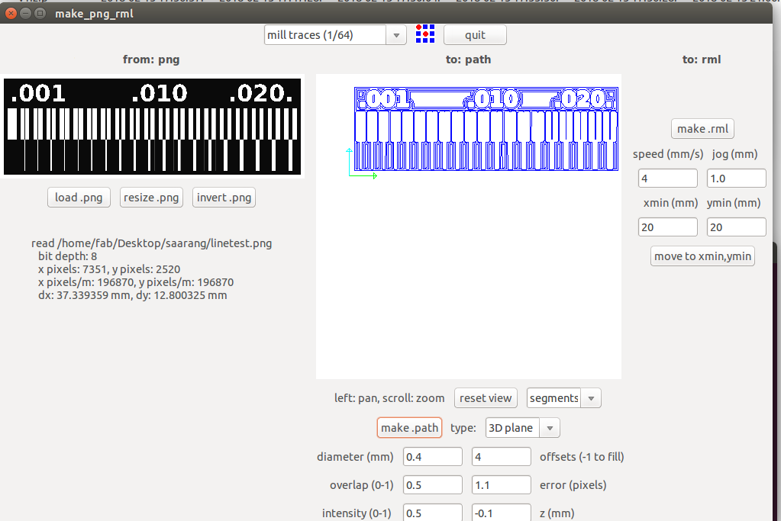
Task: Click the 'left: pan, scroll: zoom' hint
Action: pos(389,398)
